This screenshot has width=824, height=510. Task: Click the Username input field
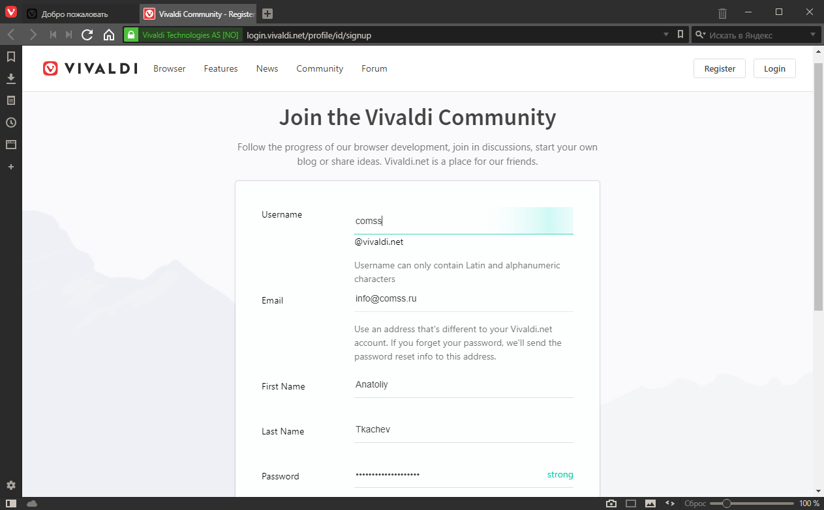(464, 221)
